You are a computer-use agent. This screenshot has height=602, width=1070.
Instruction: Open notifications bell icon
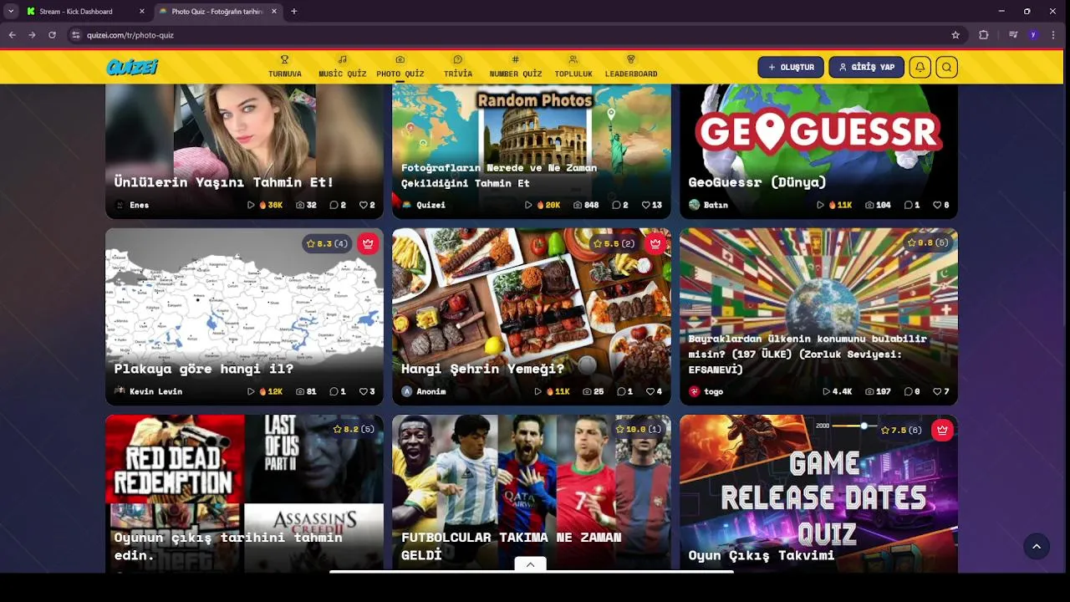coord(920,67)
